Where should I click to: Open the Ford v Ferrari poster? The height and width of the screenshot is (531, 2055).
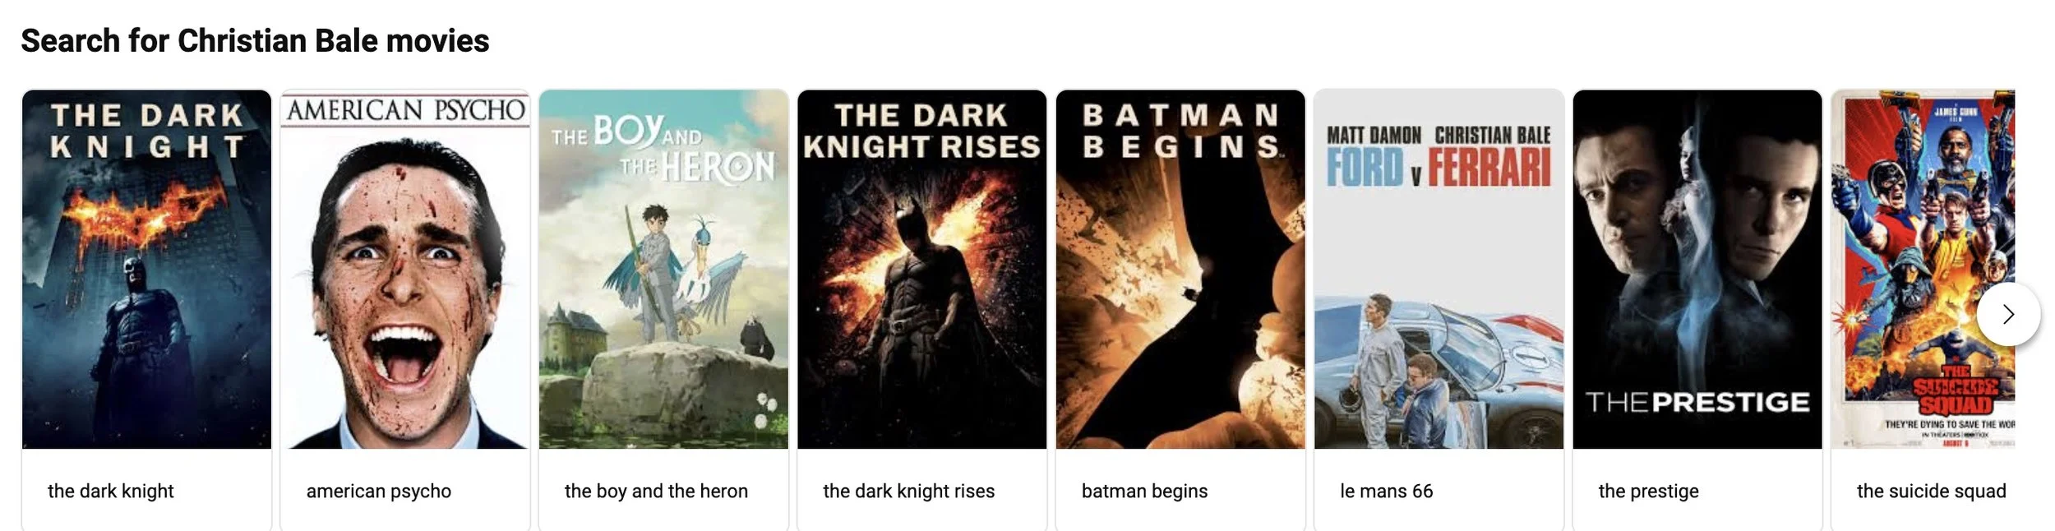[1438, 270]
